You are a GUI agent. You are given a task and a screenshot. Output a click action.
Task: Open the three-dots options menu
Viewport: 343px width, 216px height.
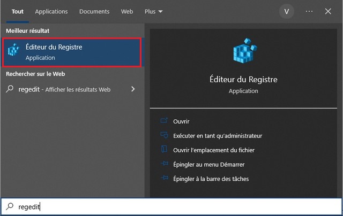pyautogui.click(x=309, y=11)
